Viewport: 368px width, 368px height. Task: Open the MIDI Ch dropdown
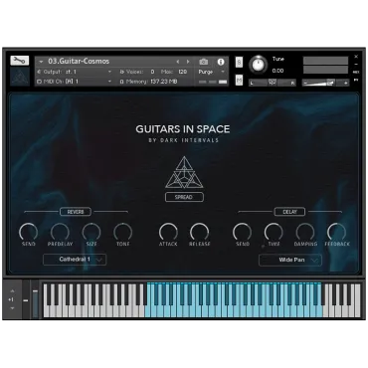pyautogui.click(x=75, y=82)
